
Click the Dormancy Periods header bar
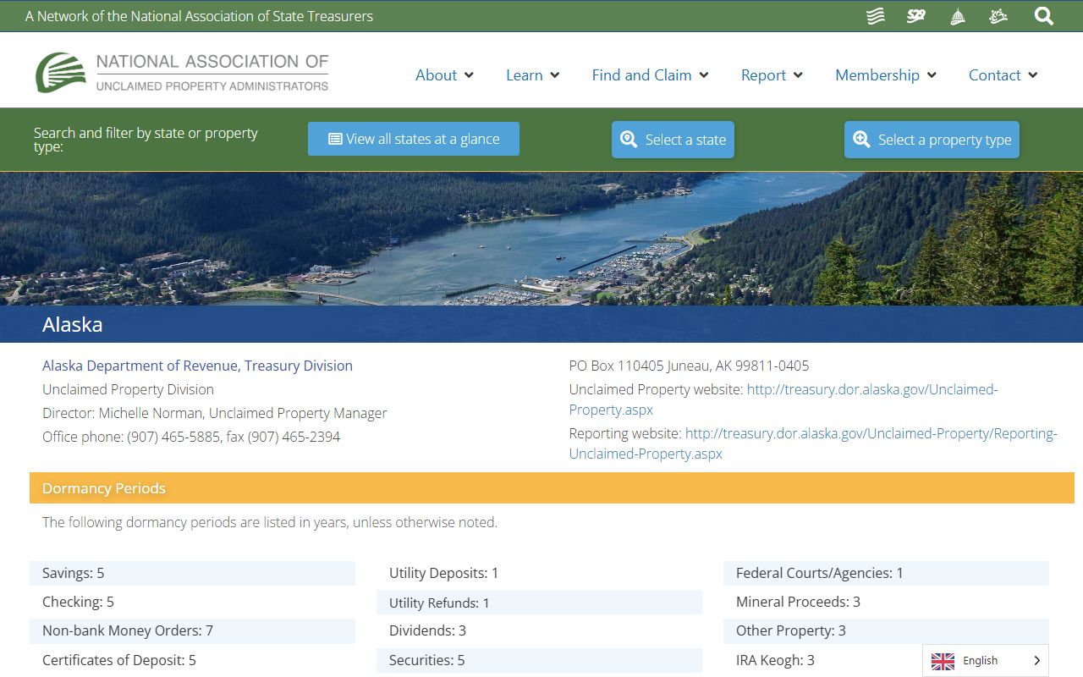[x=552, y=488]
